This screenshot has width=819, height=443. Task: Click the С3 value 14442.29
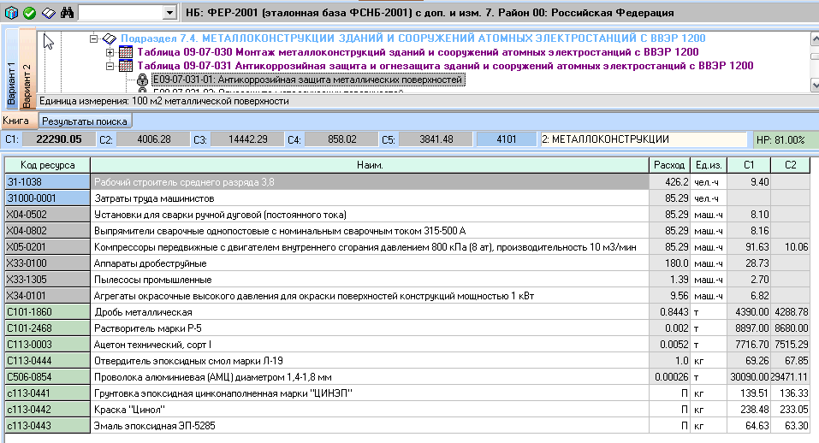coord(247,139)
